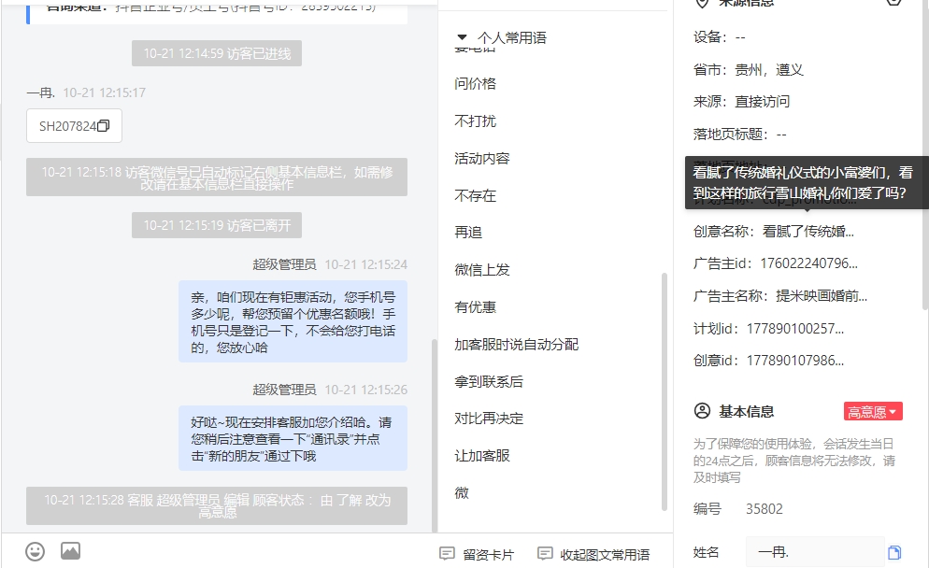Click the 省市：贵州，遵义 row
The image size is (929, 568).
pos(749,70)
